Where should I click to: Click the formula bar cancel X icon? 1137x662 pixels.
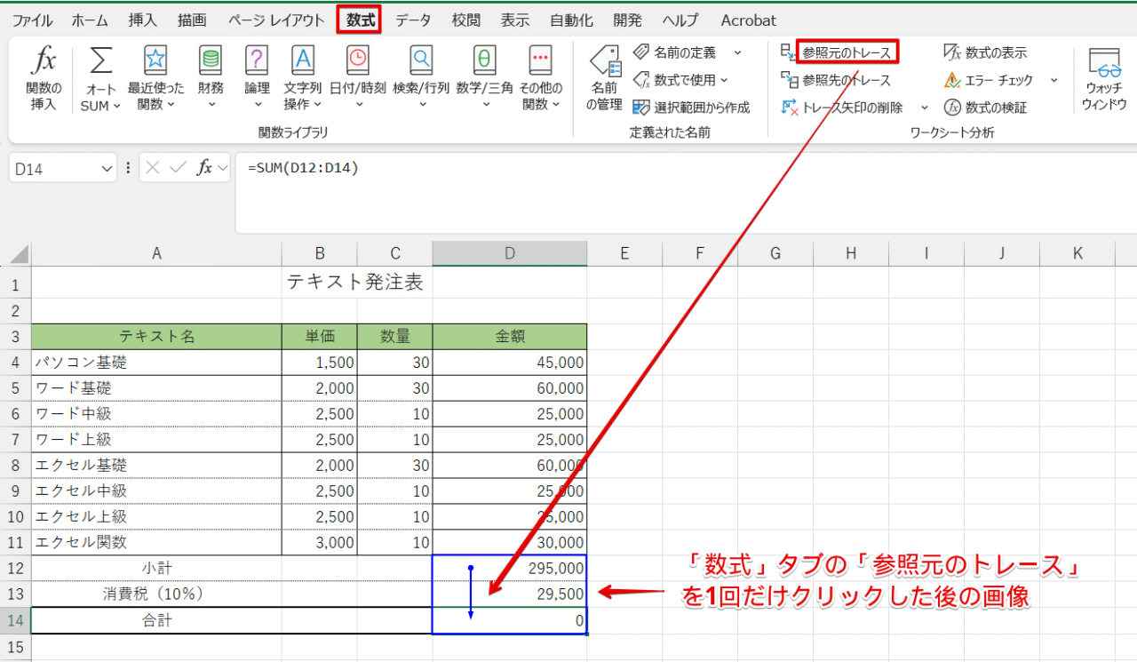click(154, 167)
